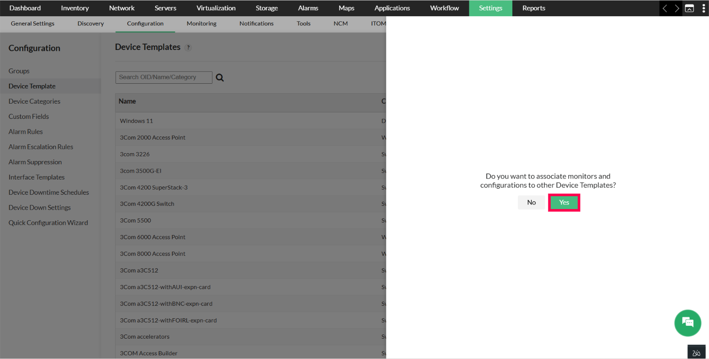Click the search magnifier icon
Image resolution: width=709 pixels, height=359 pixels.
220,78
